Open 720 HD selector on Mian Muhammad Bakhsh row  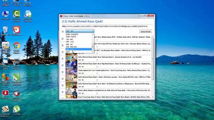coord(81,93)
